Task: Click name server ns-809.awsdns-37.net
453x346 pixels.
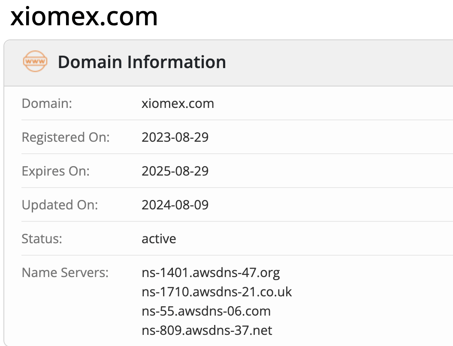Action: pos(207,331)
